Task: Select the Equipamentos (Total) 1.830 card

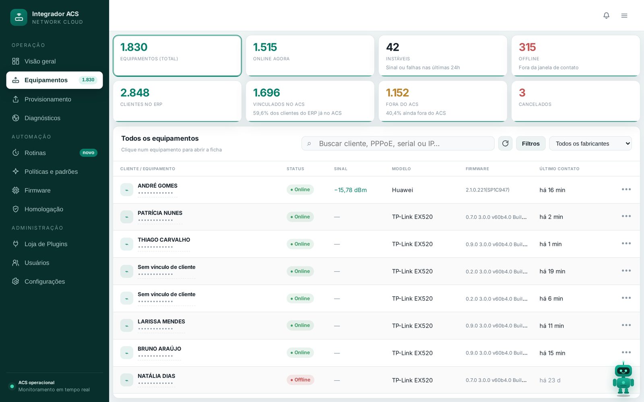Action: pos(177,55)
